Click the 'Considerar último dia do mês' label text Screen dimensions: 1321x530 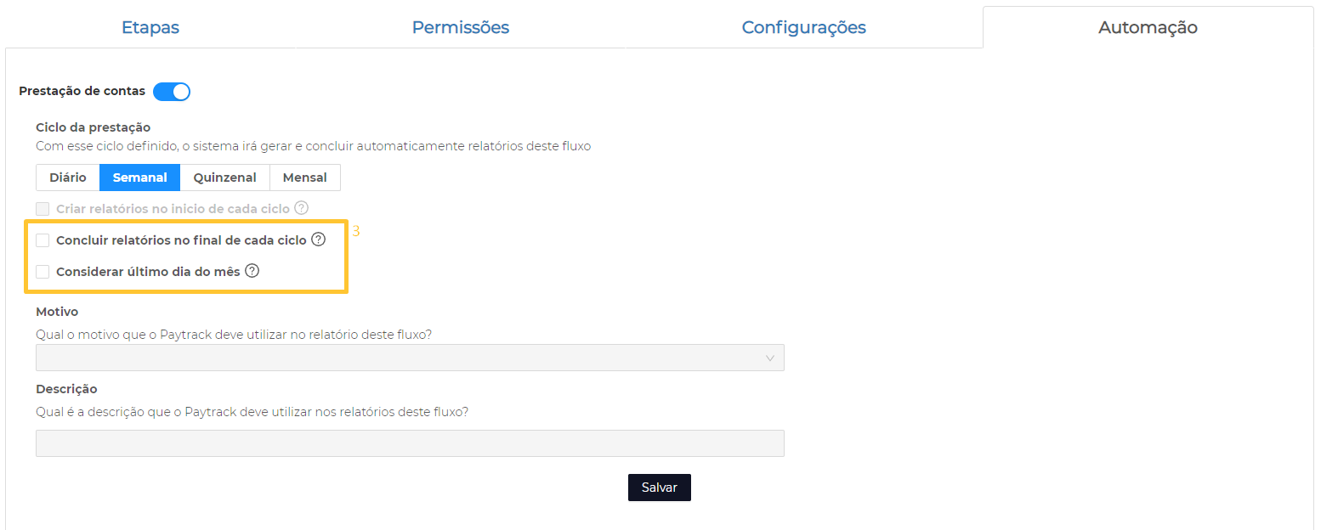[148, 272]
